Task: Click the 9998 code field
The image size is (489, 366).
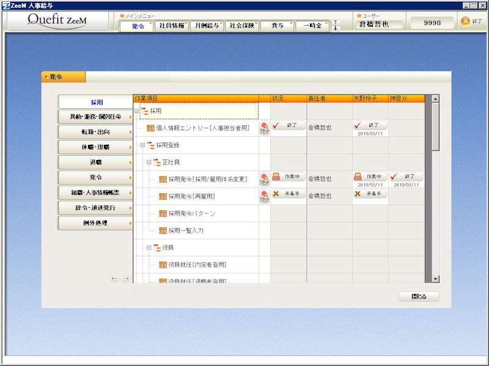Action: point(432,23)
